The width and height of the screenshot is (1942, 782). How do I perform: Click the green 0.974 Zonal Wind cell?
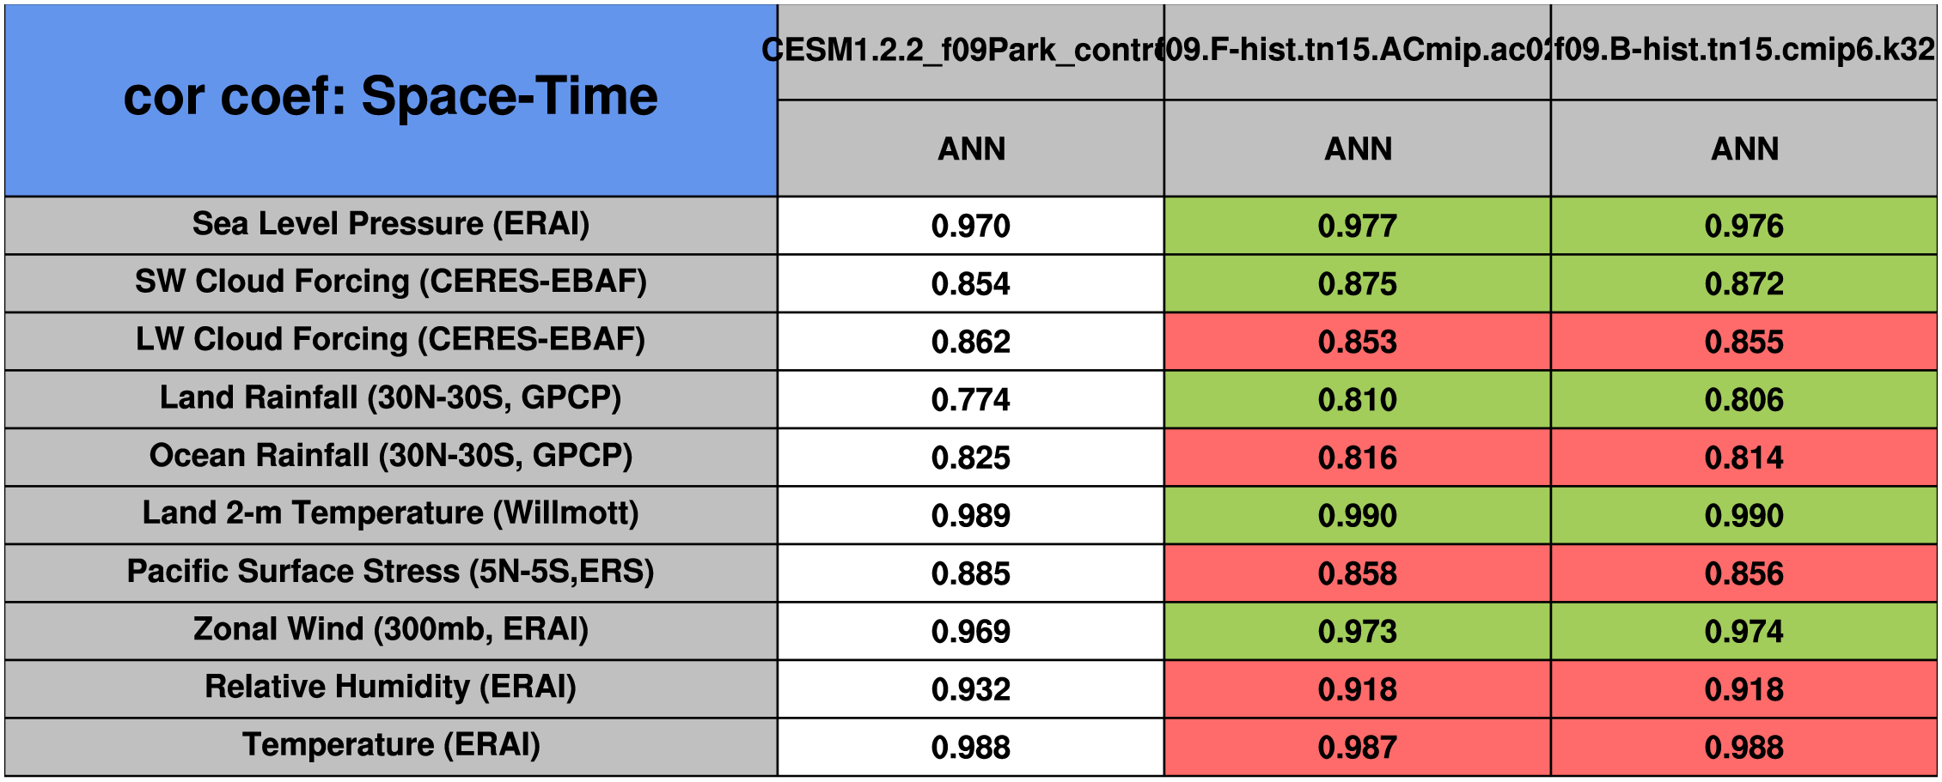point(1744,632)
